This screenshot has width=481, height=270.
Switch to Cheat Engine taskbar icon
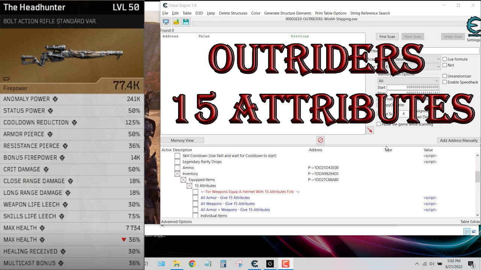(254, 264)
